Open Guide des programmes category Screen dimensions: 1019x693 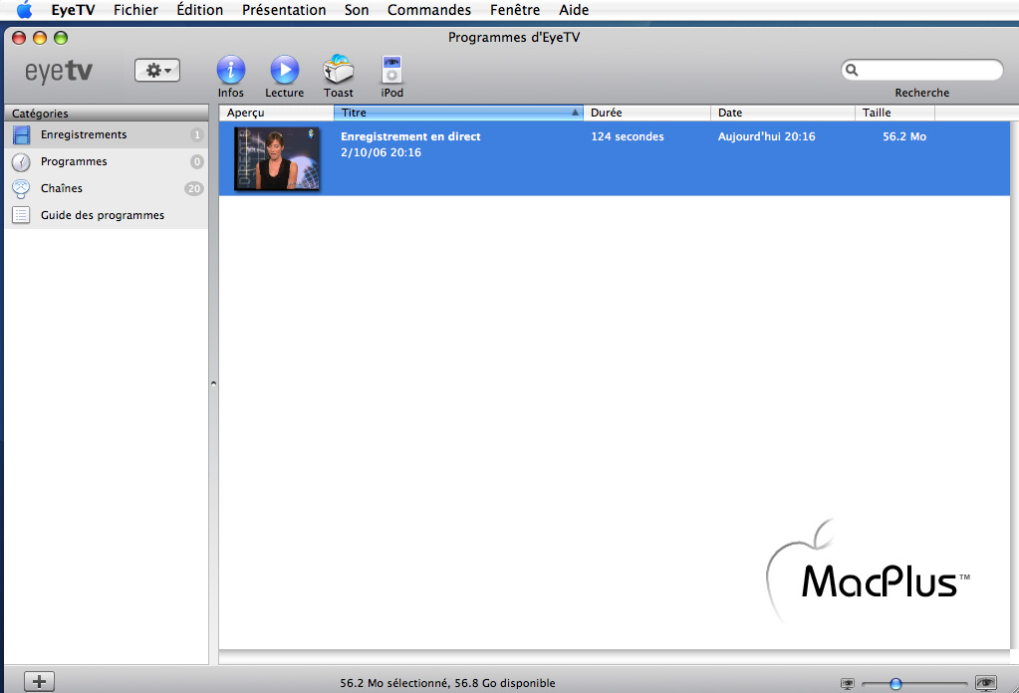pyautogui.click(x=107, y=215)
